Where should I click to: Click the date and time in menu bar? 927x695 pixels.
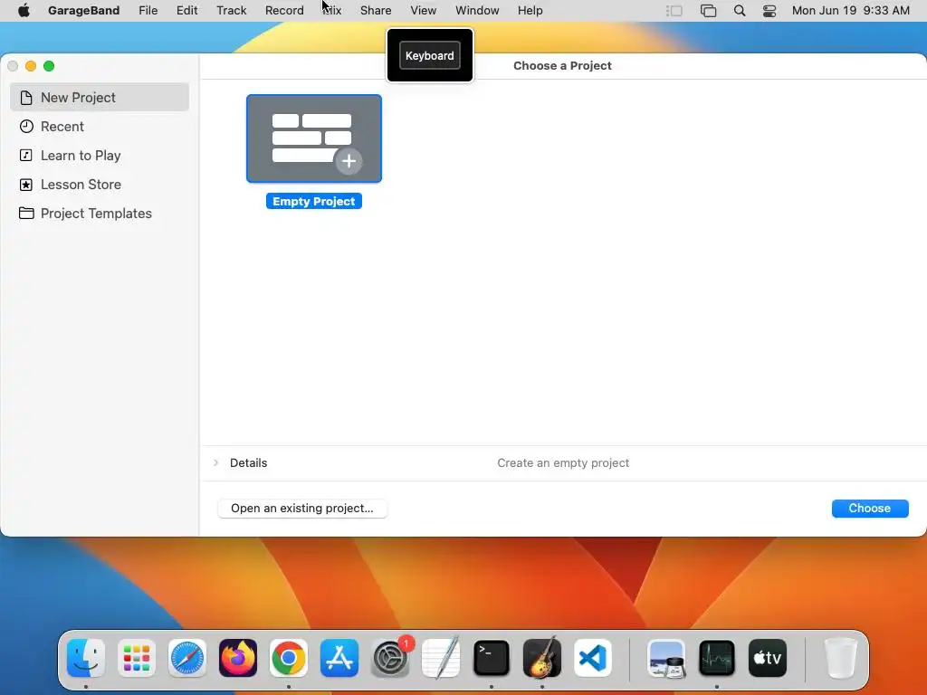click(x=851, y=11)
